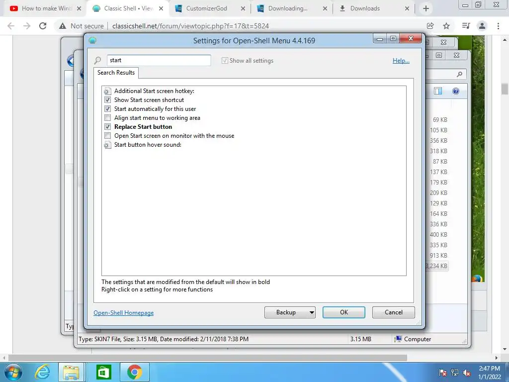Image resolution: width=509 pixels, height=382 pixels.
Task: Go back using Chrome back arrow
Action: click(x=11, y=26)
